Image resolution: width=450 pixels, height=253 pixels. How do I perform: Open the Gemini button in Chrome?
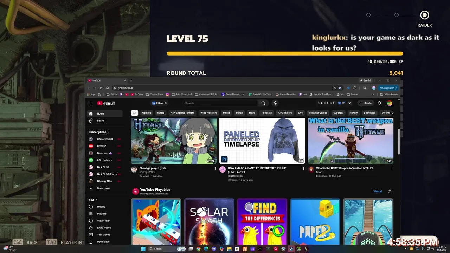(x=365, y=80)
